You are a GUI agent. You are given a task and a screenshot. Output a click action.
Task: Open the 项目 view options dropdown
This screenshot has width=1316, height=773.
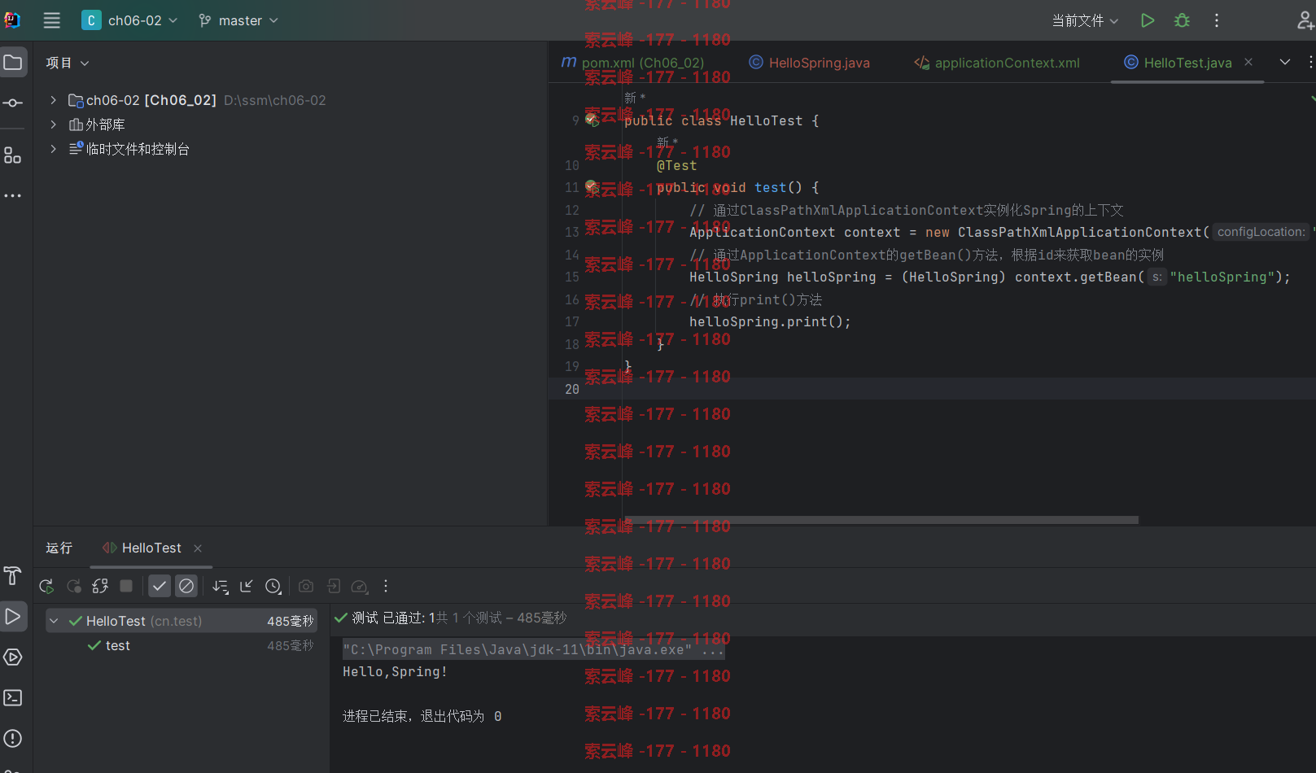[x=68, y=63]
